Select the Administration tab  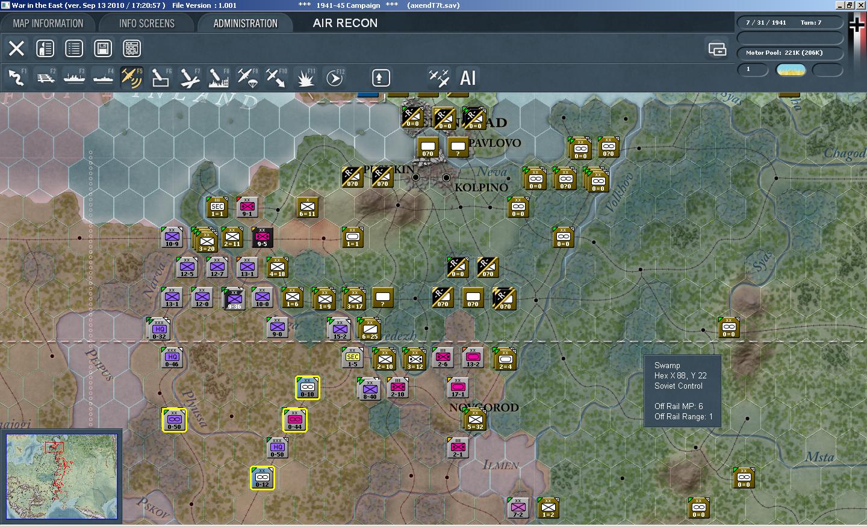coord(245,23)
